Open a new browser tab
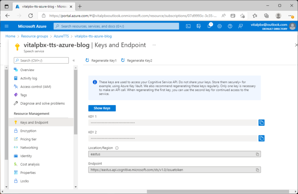Screen dimensions: 298x194 80,7
